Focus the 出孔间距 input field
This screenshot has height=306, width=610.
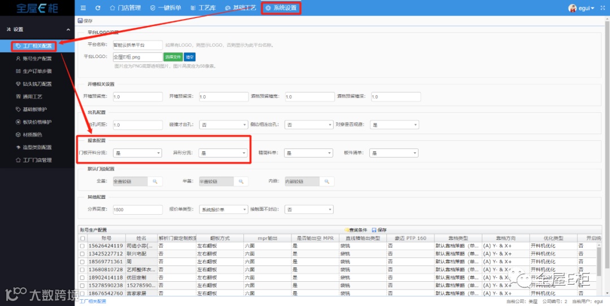138,125
